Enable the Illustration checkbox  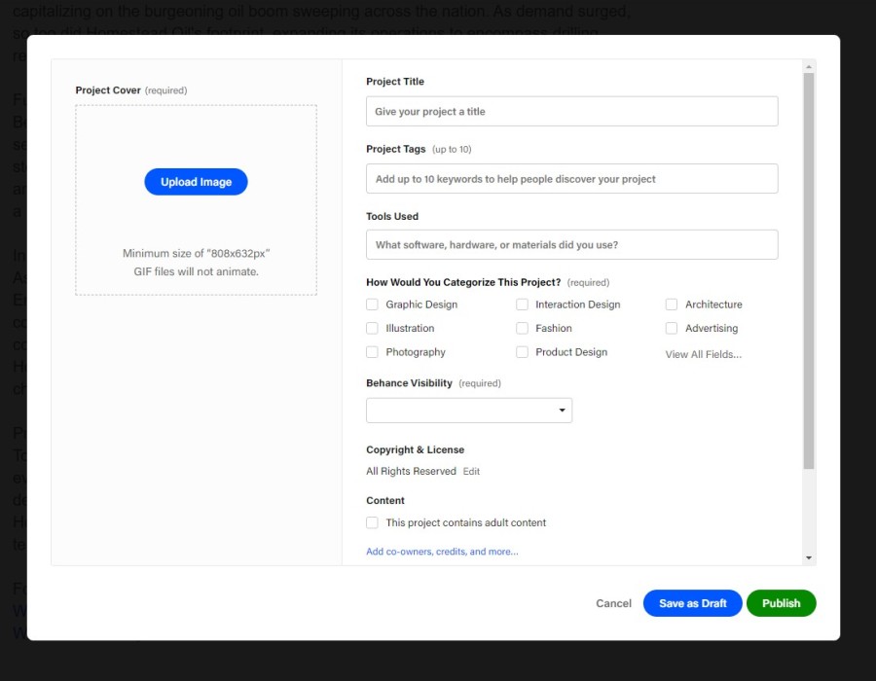click(x=372, y=329)
